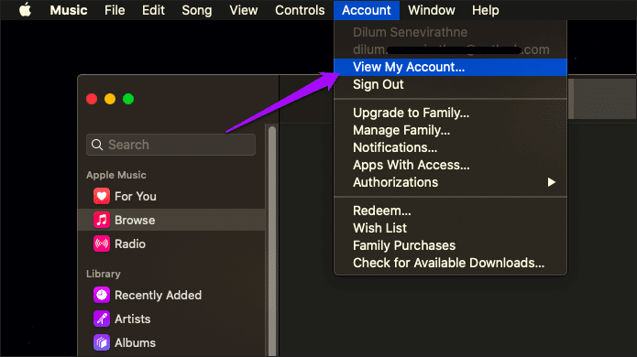Click into the sidebar Search field
This screenshot has width=637, height=357.
click(x=170, y=145)
